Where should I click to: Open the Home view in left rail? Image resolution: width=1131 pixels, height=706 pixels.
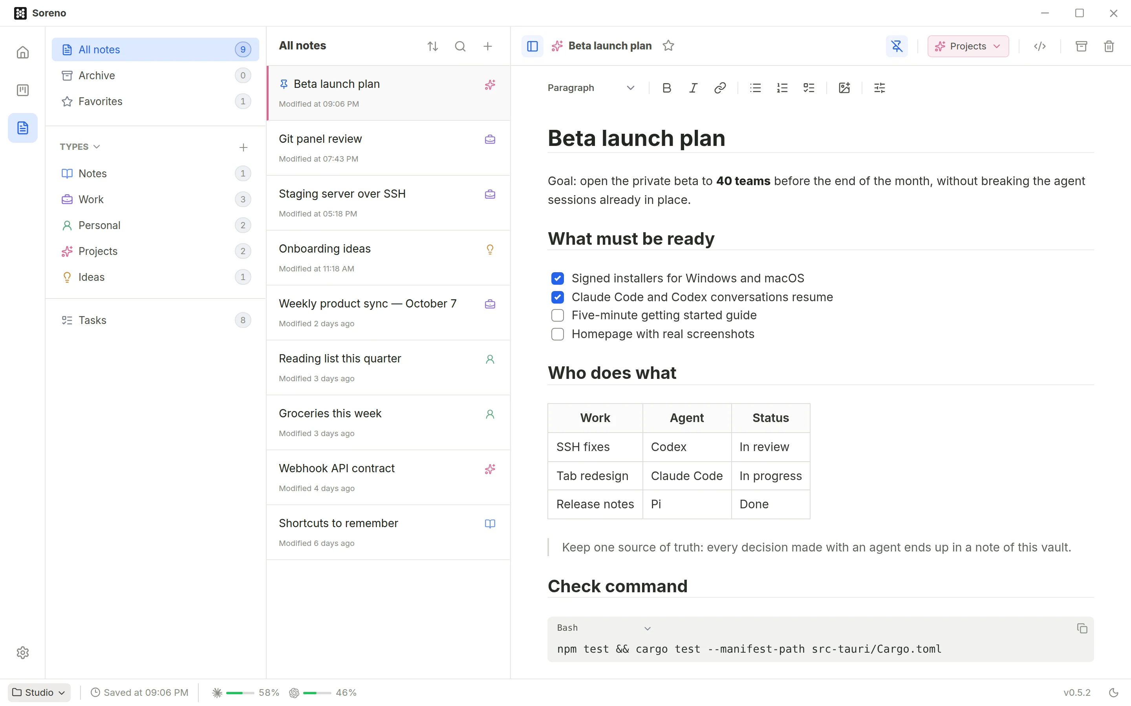(22, 52)
